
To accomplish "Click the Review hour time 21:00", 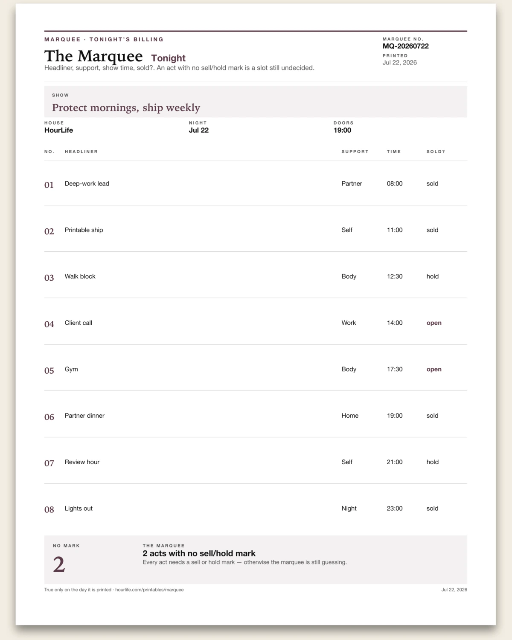I will tap(395, 462).
